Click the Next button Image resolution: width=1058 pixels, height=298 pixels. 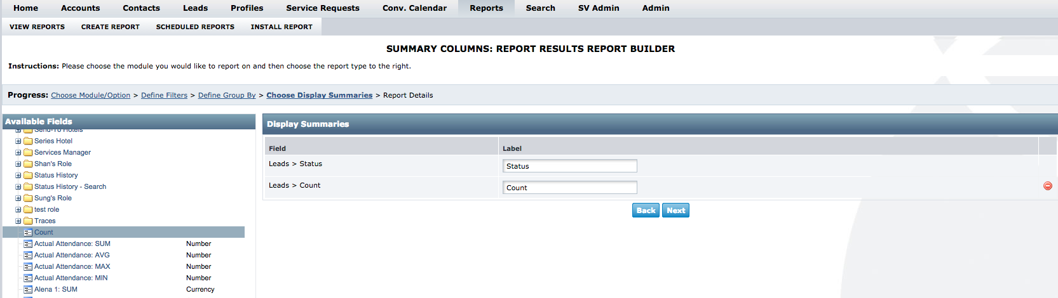point(675,211)
